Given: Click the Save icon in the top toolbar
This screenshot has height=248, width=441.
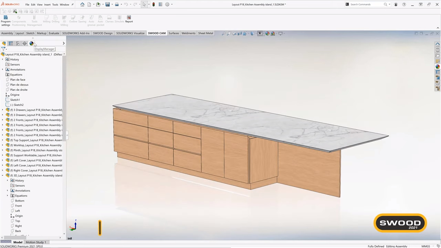Looking at the screenshot, I should [x=107, y=4].
